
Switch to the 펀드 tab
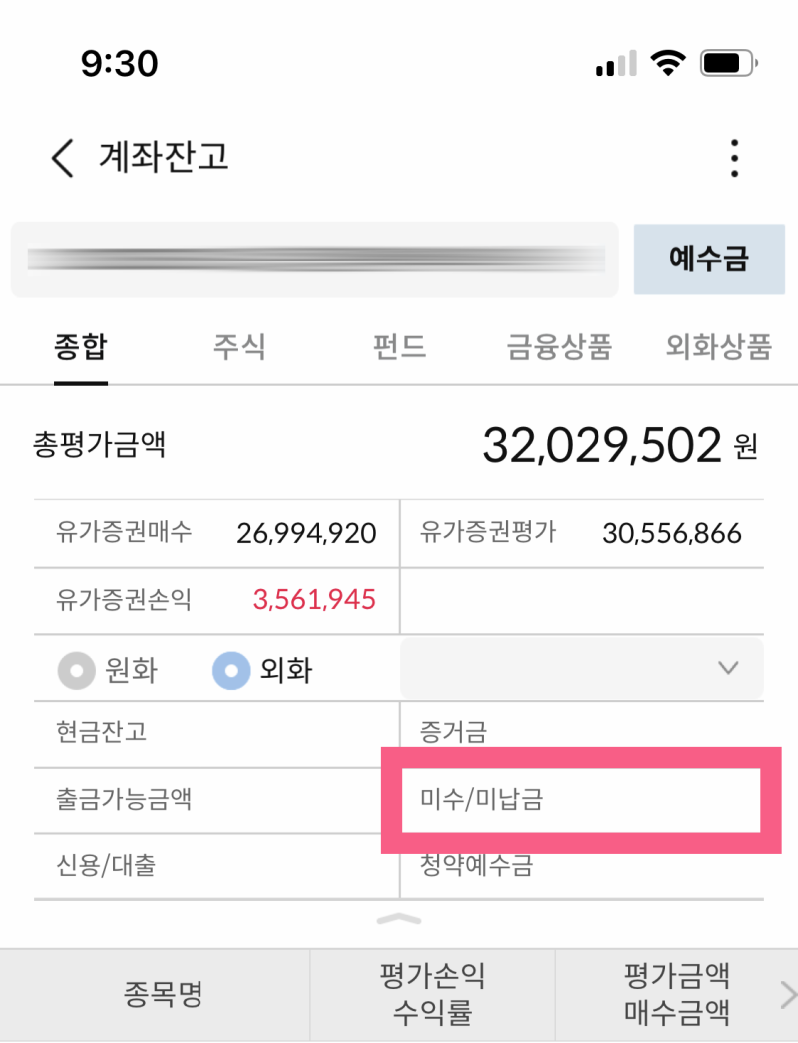399,347
